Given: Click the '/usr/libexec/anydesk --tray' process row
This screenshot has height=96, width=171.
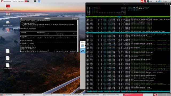Looking at the screenshot, I should tap(128, 87).
